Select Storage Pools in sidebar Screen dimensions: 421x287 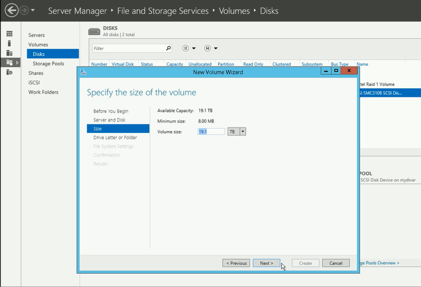[48, 64]
